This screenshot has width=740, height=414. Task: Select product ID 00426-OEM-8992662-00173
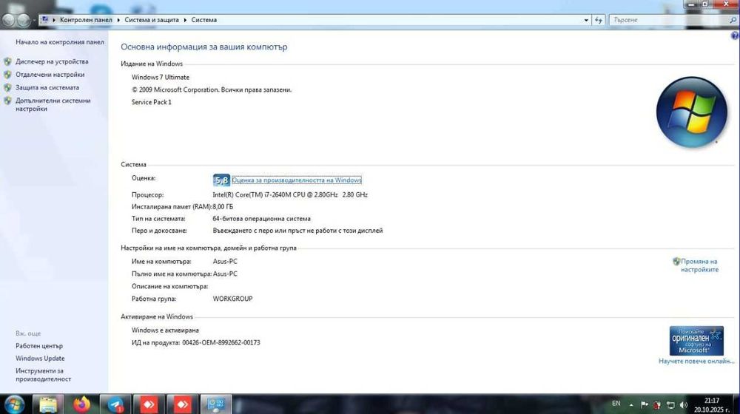coord(221,343)
